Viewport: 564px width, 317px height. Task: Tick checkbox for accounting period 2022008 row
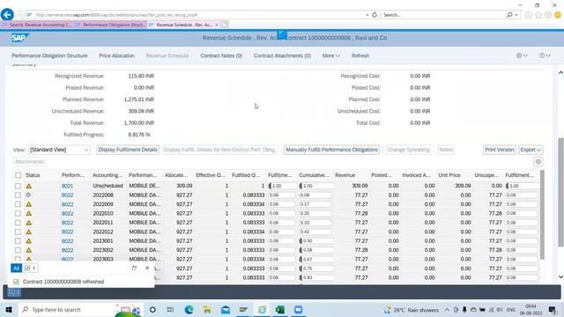(18, 195)
